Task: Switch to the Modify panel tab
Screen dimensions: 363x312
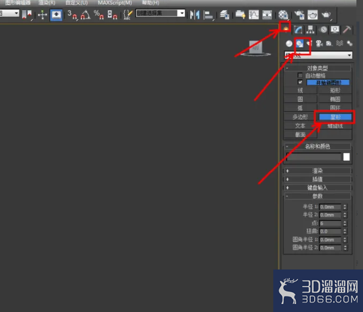Action: tap(298, 30)
